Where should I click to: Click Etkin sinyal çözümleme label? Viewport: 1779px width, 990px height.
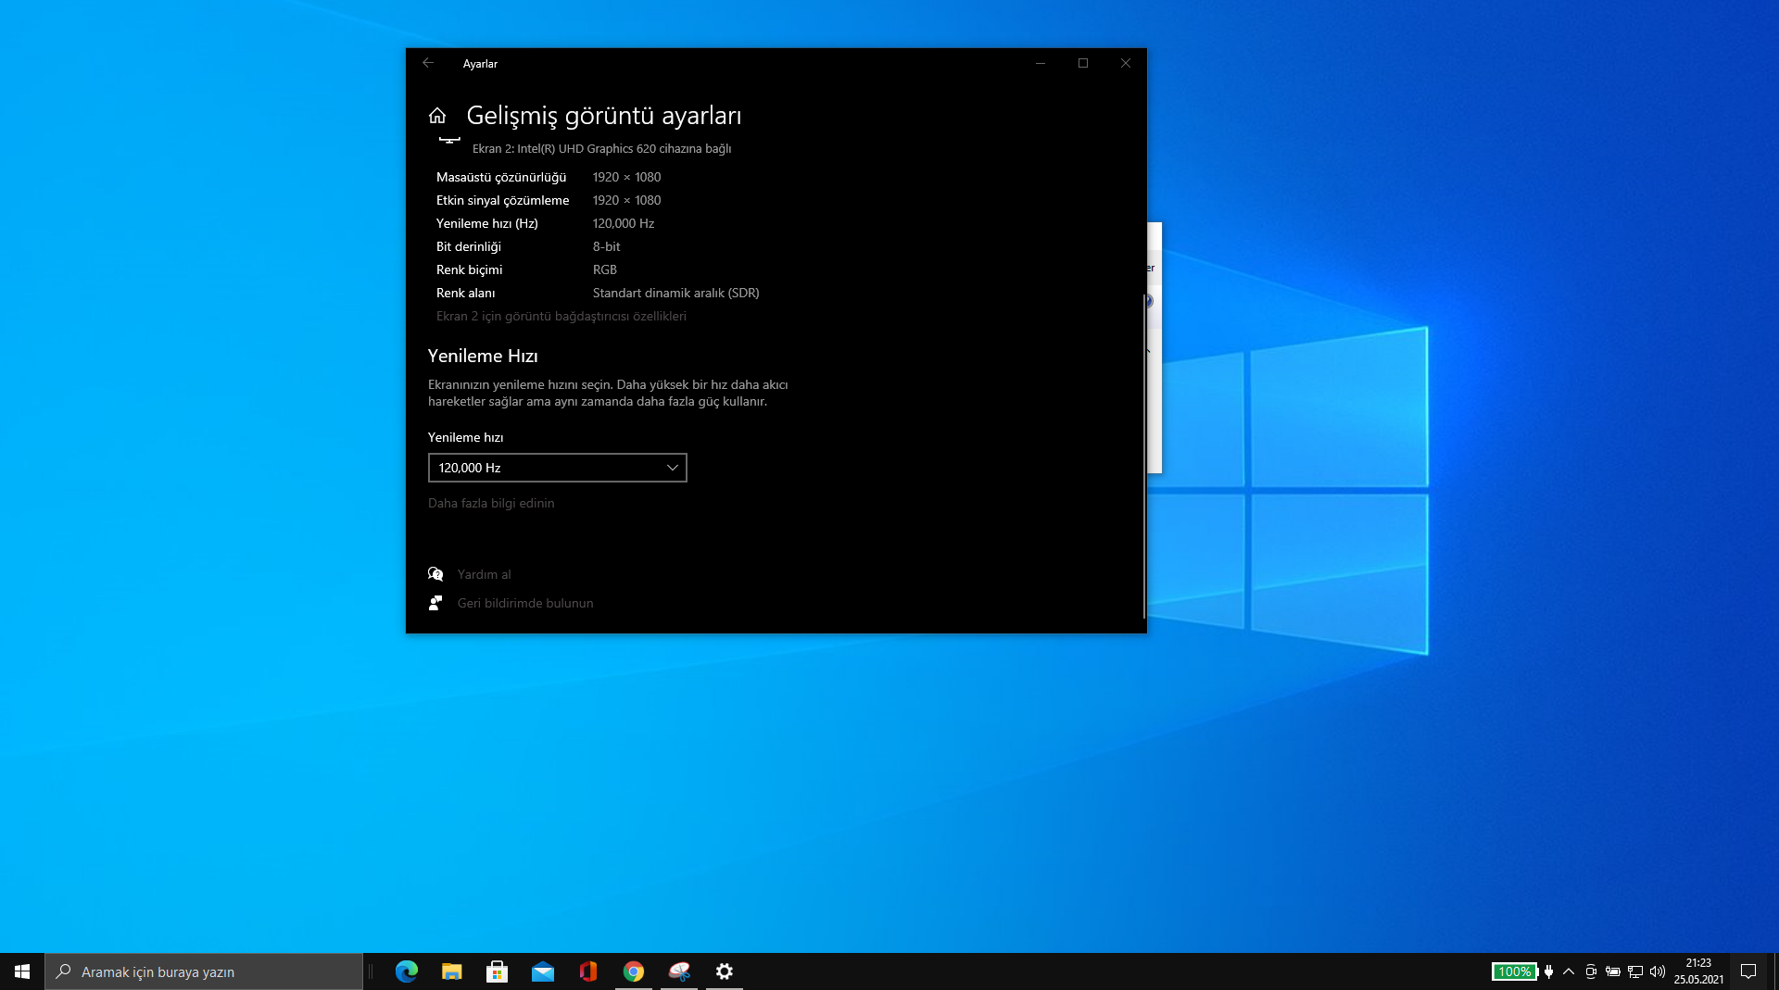point(502,200)
